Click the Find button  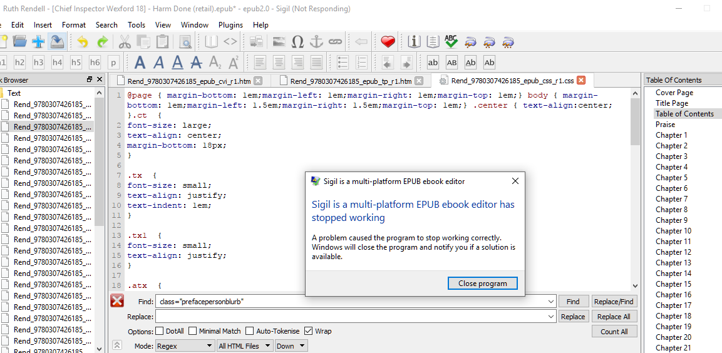point(573,302)
